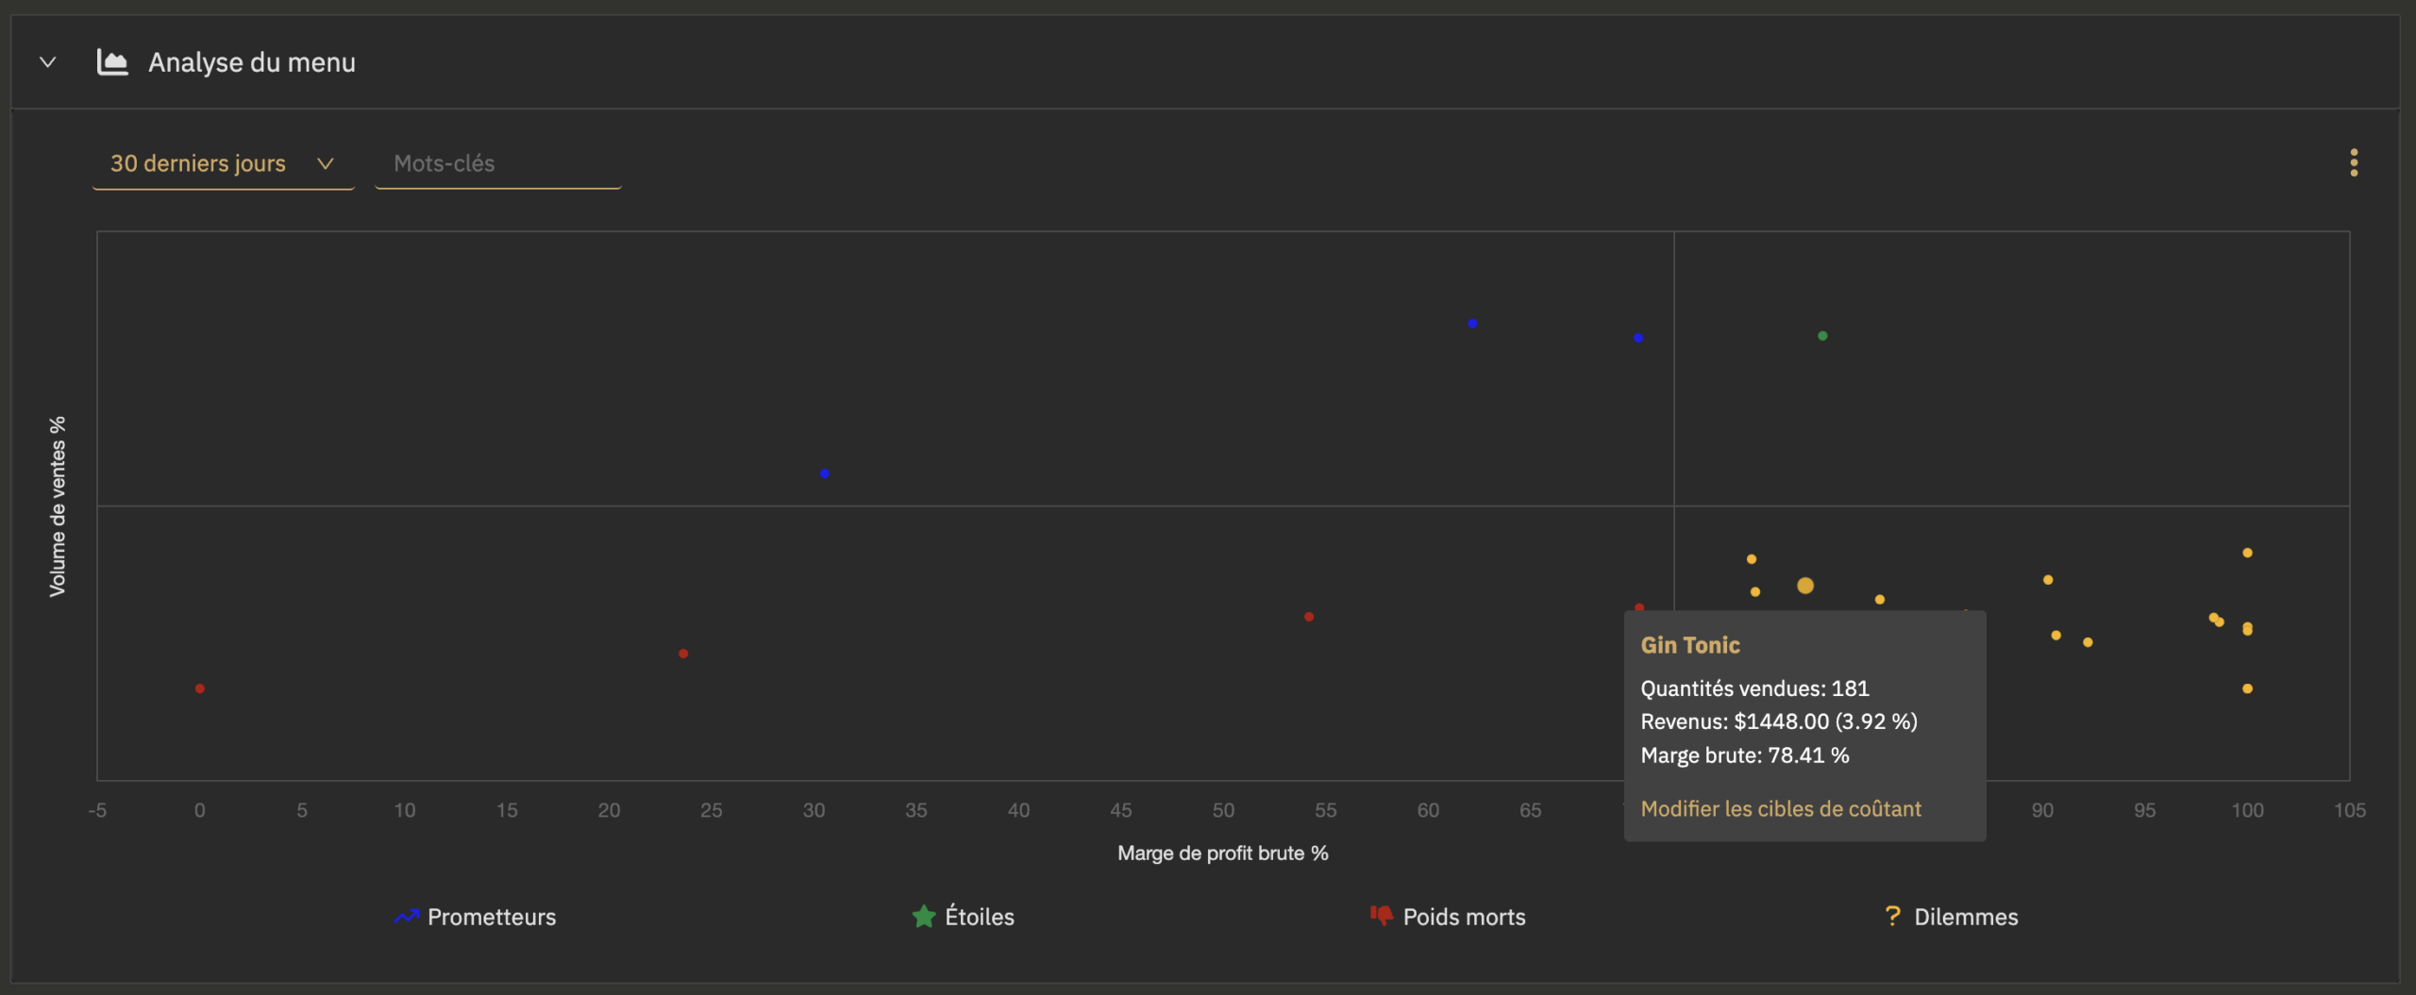Click the enlarged yellow Gin Tonic point
Viewport: 2416px width, 995px height.
coord(1804,586)
